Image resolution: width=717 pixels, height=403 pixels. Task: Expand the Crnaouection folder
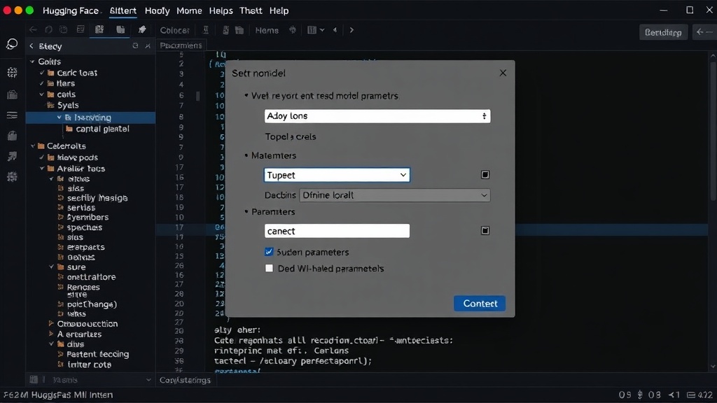pyautogui.click(x=51, y=323)
